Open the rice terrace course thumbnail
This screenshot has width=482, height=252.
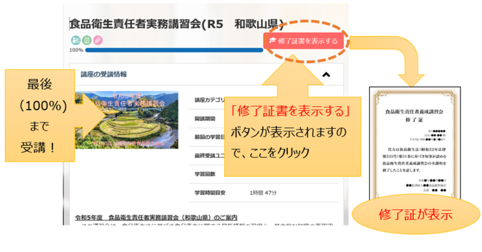pos(127,120)
